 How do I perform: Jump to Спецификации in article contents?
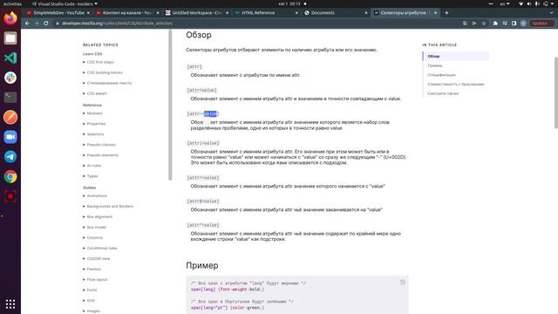[441, 75]
